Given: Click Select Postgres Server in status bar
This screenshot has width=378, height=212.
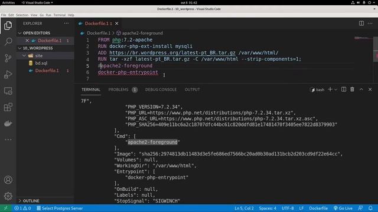Looking at the screenshot, I should pyautogui.click(x=60, y=208).
